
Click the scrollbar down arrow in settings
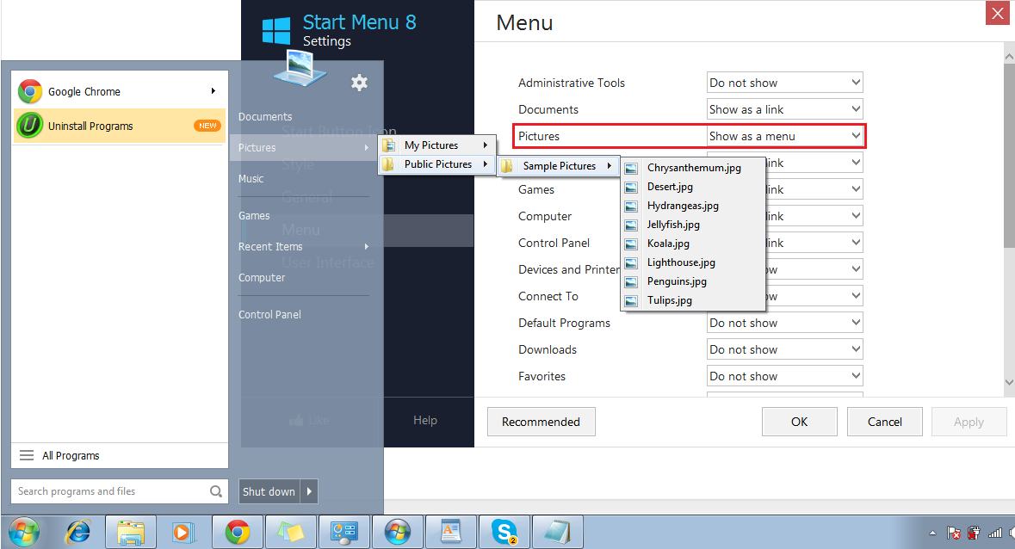[1009, 382]
